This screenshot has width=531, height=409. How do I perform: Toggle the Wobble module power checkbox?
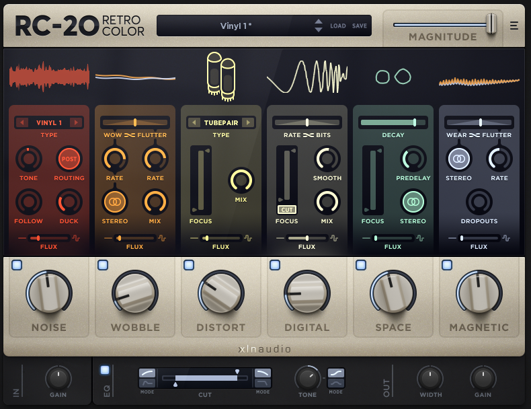tap(103, 264)
